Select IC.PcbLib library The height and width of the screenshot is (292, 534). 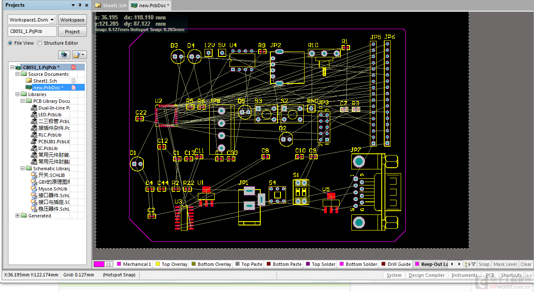45,148
